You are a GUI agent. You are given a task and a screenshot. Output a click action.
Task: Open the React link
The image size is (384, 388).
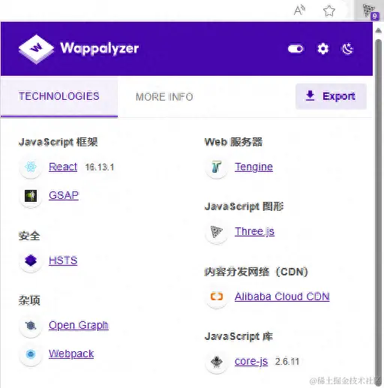click(x=63, y=167)
